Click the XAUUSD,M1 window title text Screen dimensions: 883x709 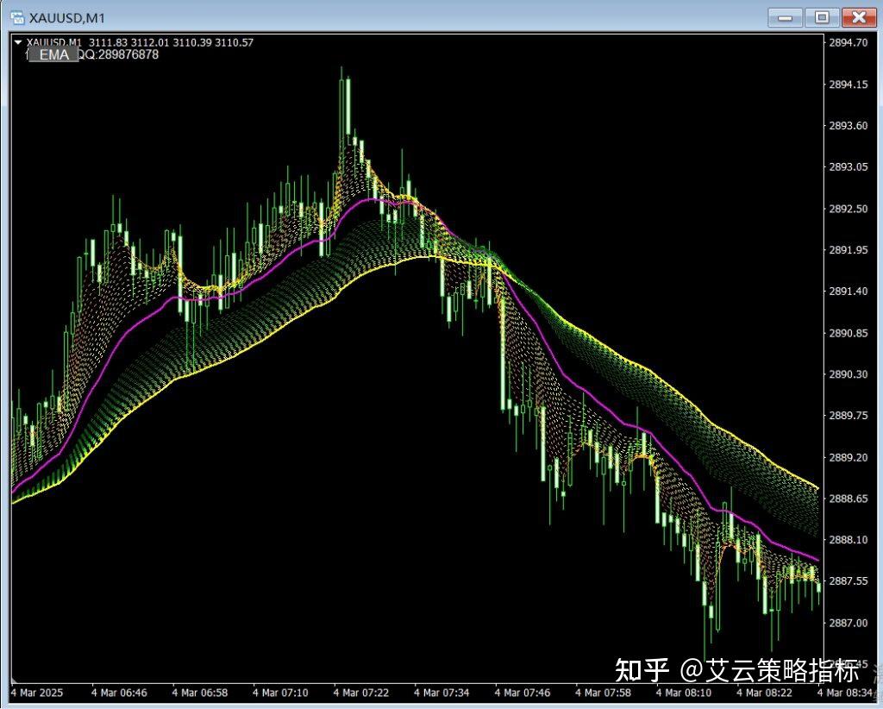[x=66, y=18]
